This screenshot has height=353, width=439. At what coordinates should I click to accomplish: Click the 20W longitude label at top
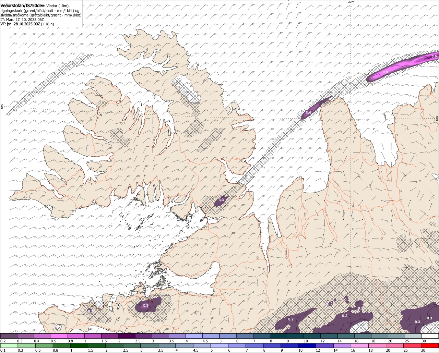click(x=351, y=2)
